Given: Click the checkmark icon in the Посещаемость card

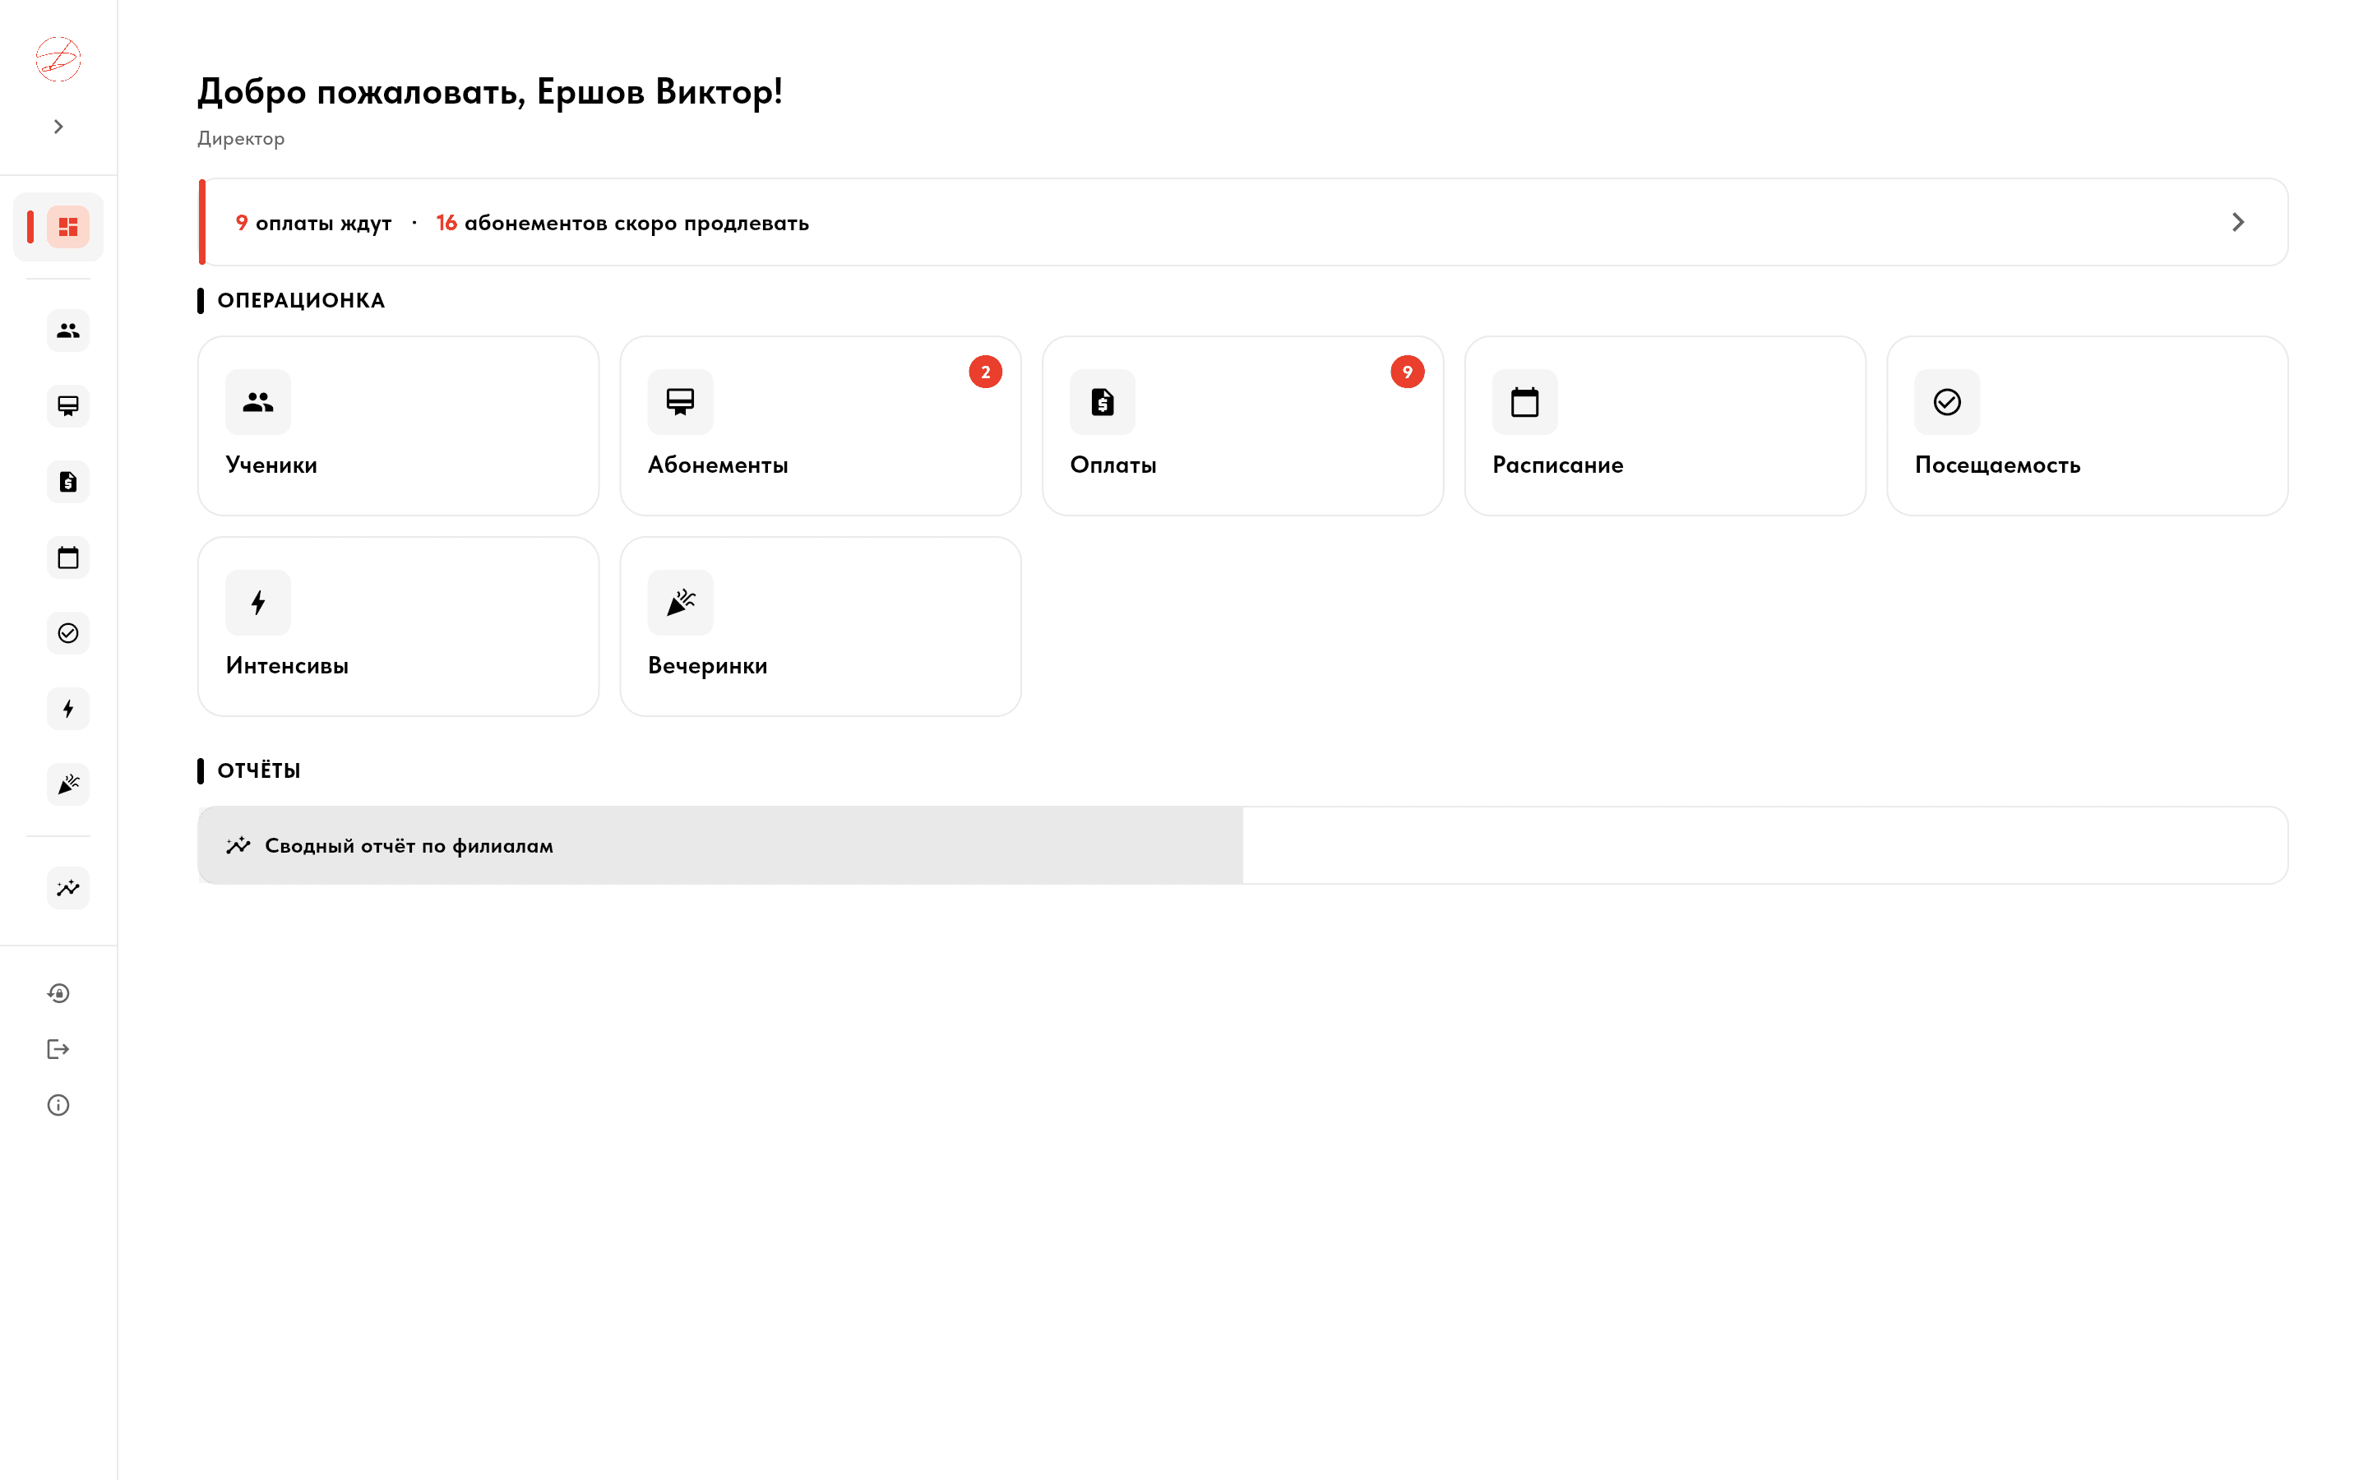Looking at the screenshot, I should click(1947, 402).
